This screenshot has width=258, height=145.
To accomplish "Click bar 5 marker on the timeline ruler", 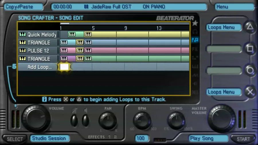I will click(93, 28).
